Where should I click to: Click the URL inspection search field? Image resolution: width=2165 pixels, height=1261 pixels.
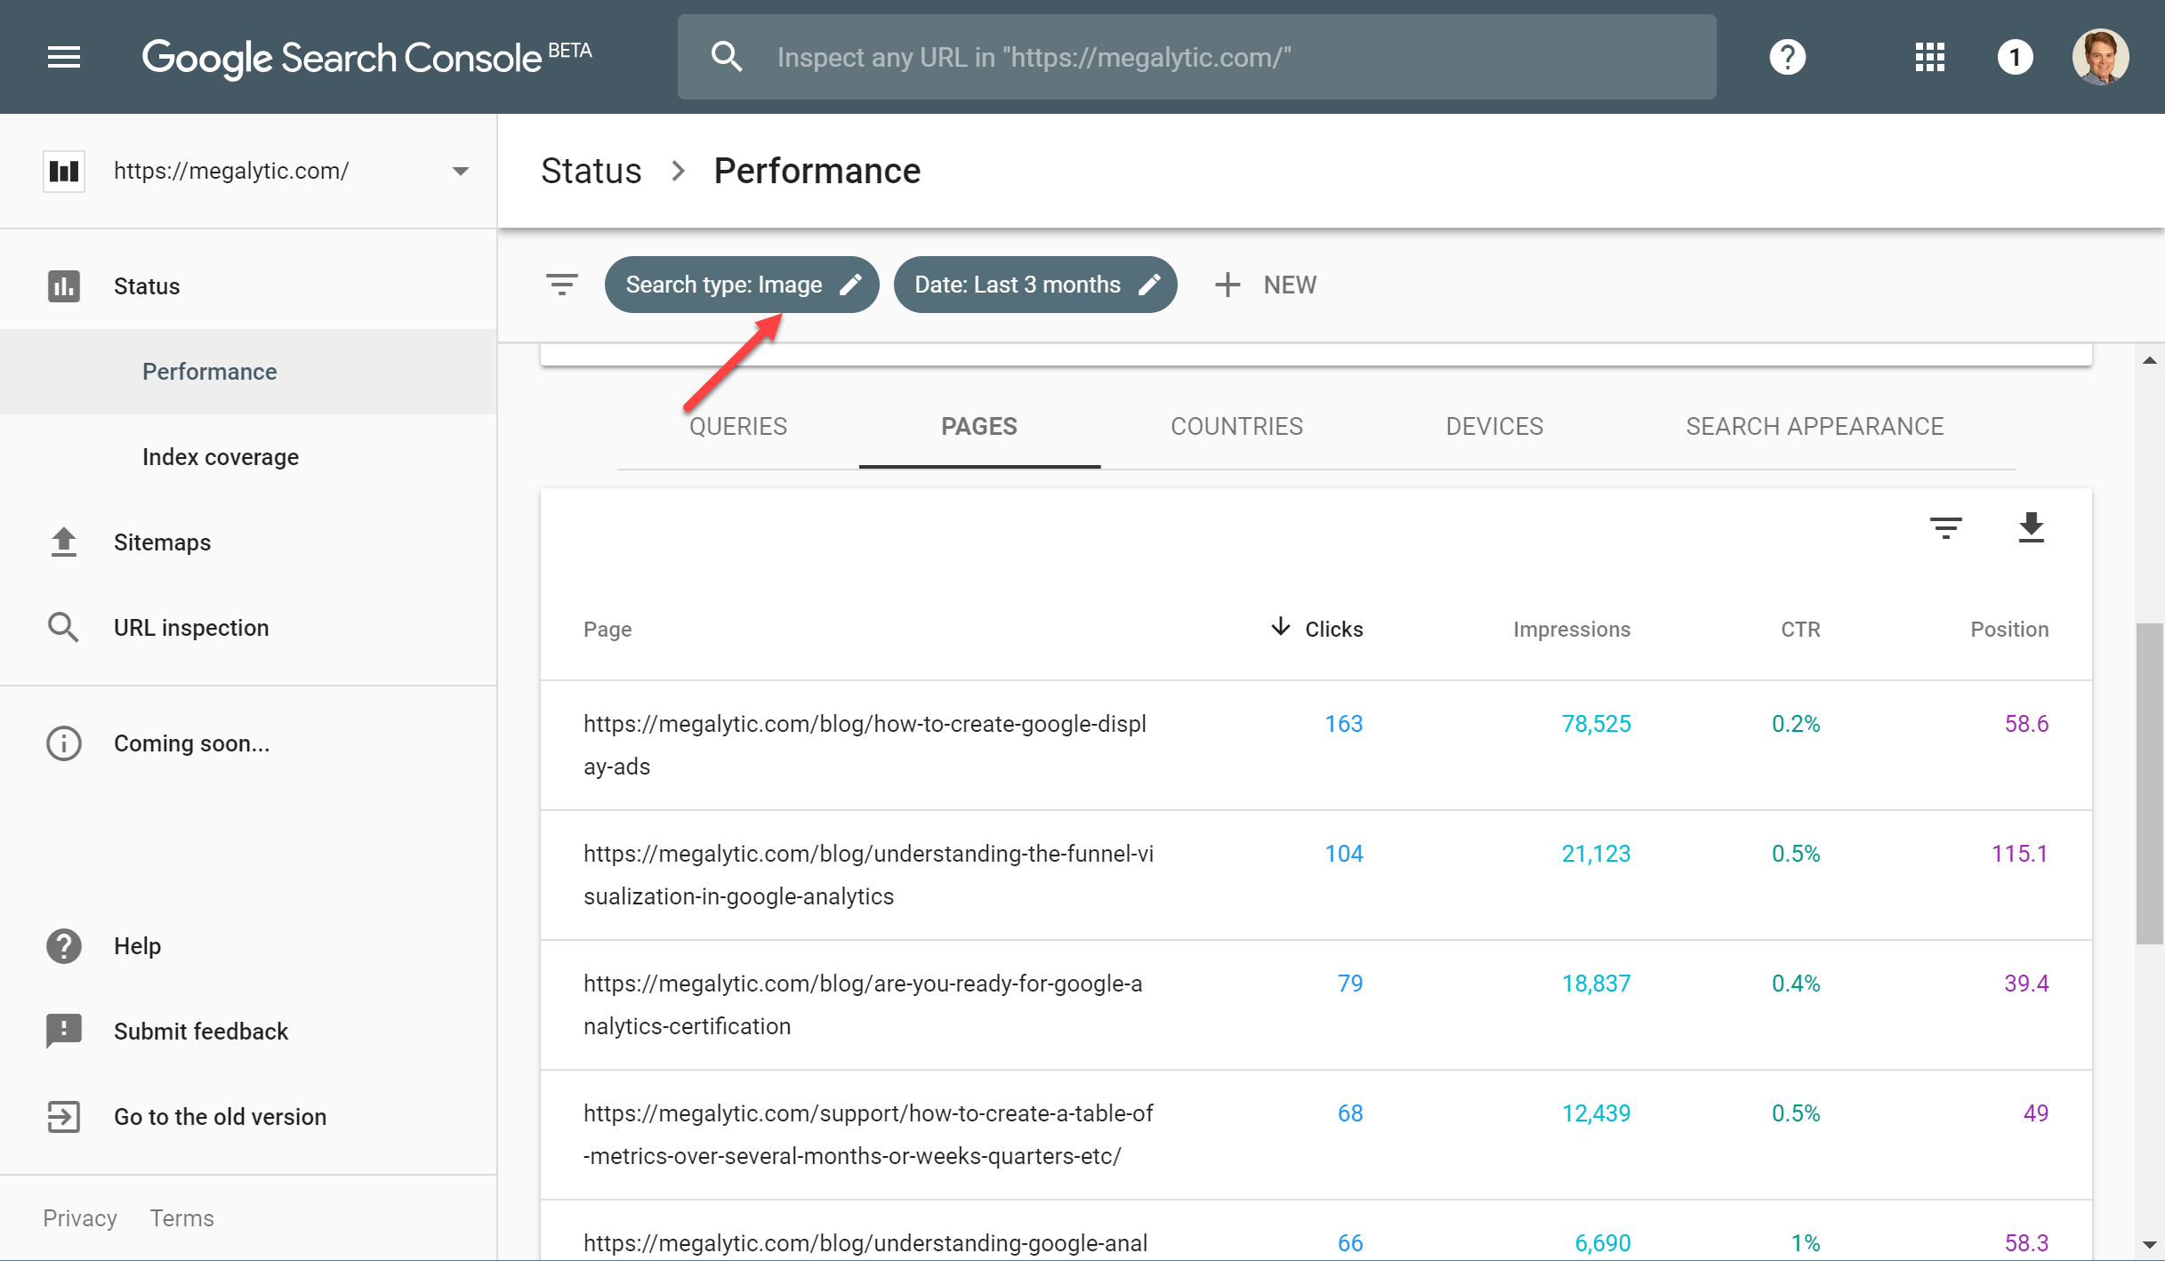click(1196, 57)
